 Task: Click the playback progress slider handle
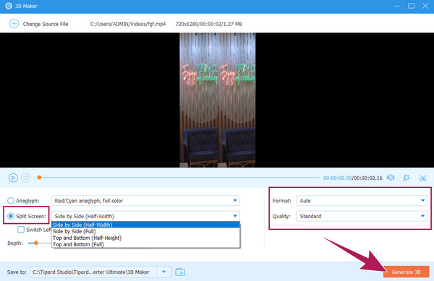click(39, 178)
